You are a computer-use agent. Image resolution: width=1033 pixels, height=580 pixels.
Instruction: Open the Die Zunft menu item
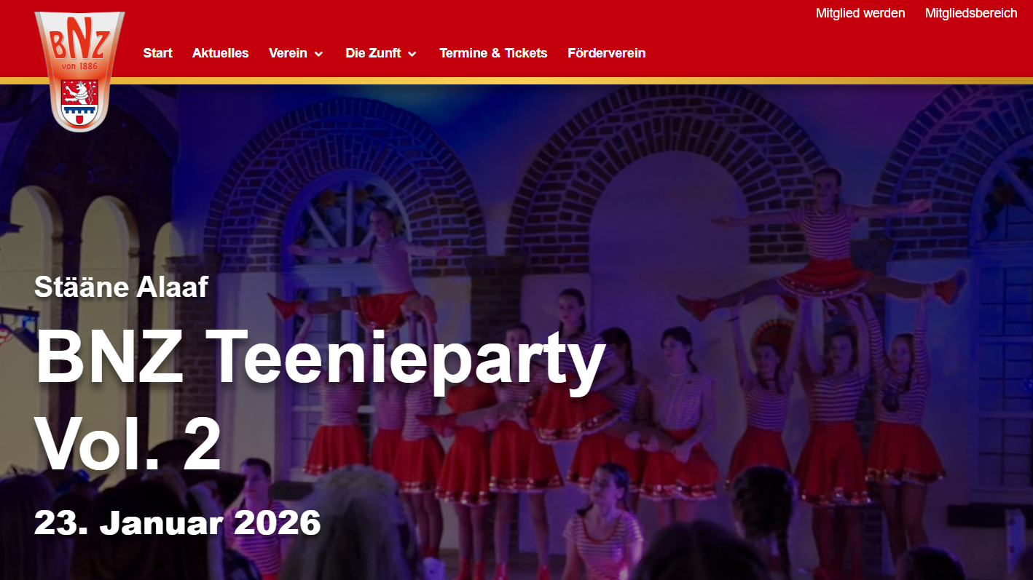[373, 53]
